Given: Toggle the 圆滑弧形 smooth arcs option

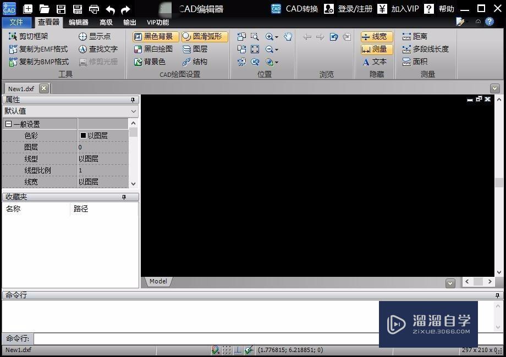Looking at the screenshot, I should point(201,36).
